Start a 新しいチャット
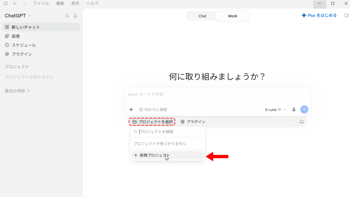The width and height of the screenshot is (350, 197). click(41, 27)
